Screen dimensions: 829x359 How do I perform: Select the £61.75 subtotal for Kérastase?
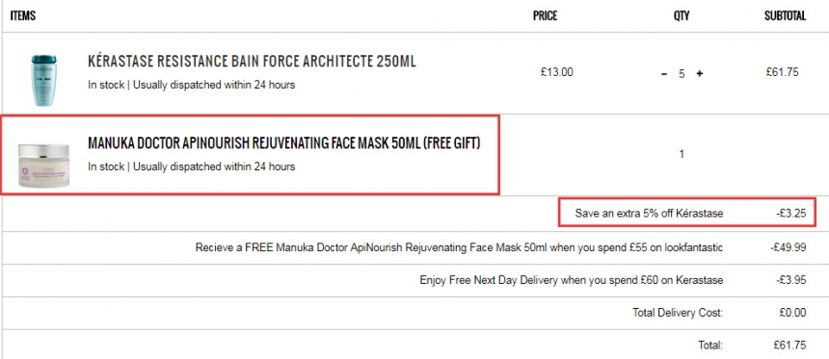click(x=782, y=72)
